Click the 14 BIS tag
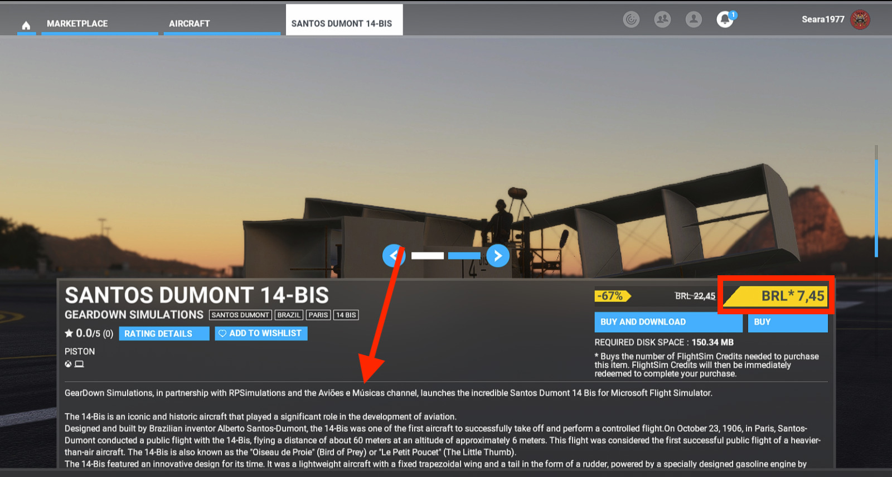This screenshot has width=892, height=477. [x=346, y=315]
